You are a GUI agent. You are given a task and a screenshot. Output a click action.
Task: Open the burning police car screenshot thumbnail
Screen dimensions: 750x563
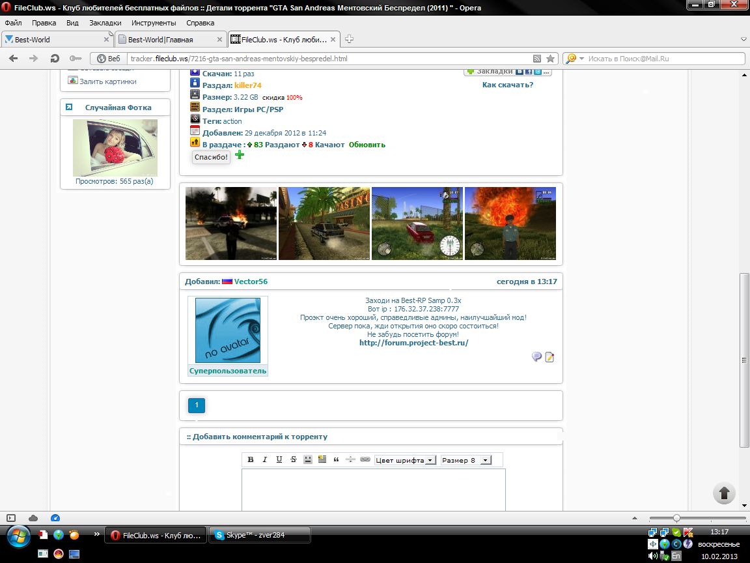pos(231,224)
